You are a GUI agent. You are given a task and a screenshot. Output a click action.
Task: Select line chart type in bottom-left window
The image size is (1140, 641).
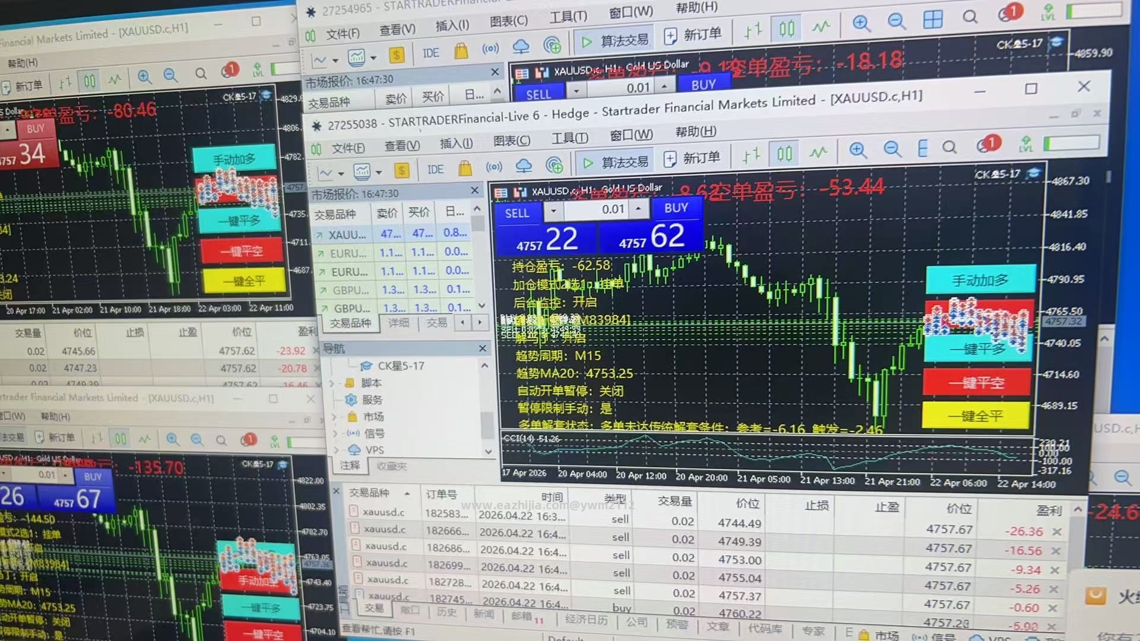pyautogui.click(x=145, y=440)
